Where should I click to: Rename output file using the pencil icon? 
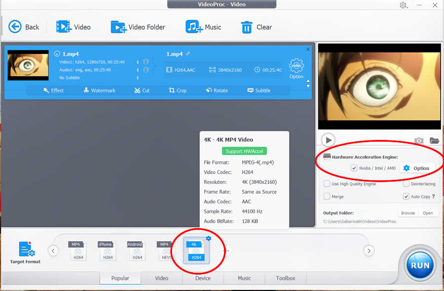tap(187, 54)
